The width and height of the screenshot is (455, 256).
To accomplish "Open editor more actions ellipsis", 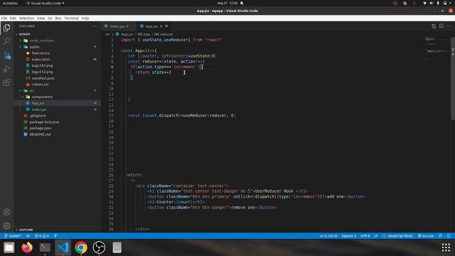I will click(x=449, y=26).
